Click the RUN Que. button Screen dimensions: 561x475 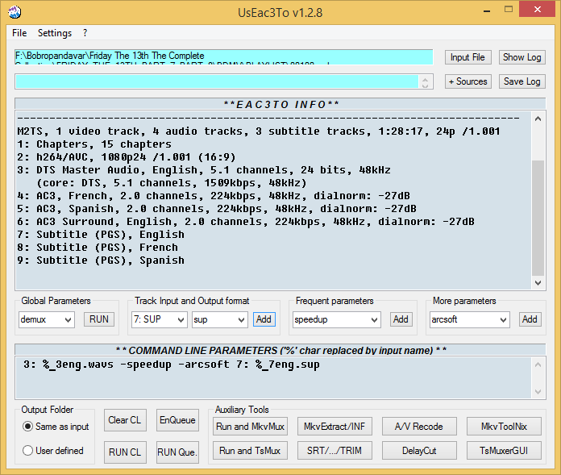click(177, 452)
